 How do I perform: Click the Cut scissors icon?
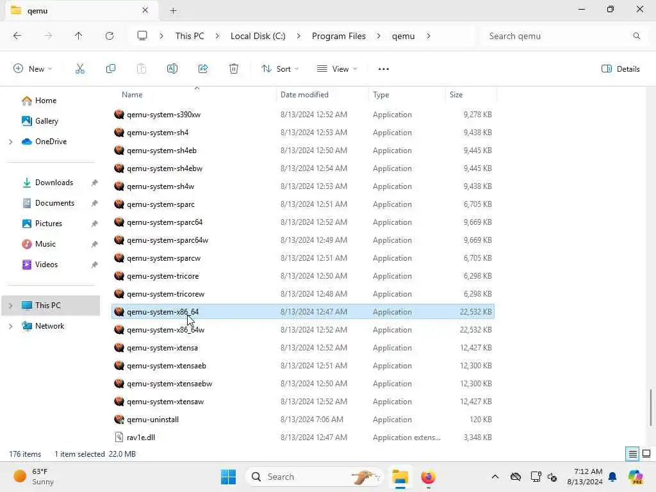tap(80, 69)
